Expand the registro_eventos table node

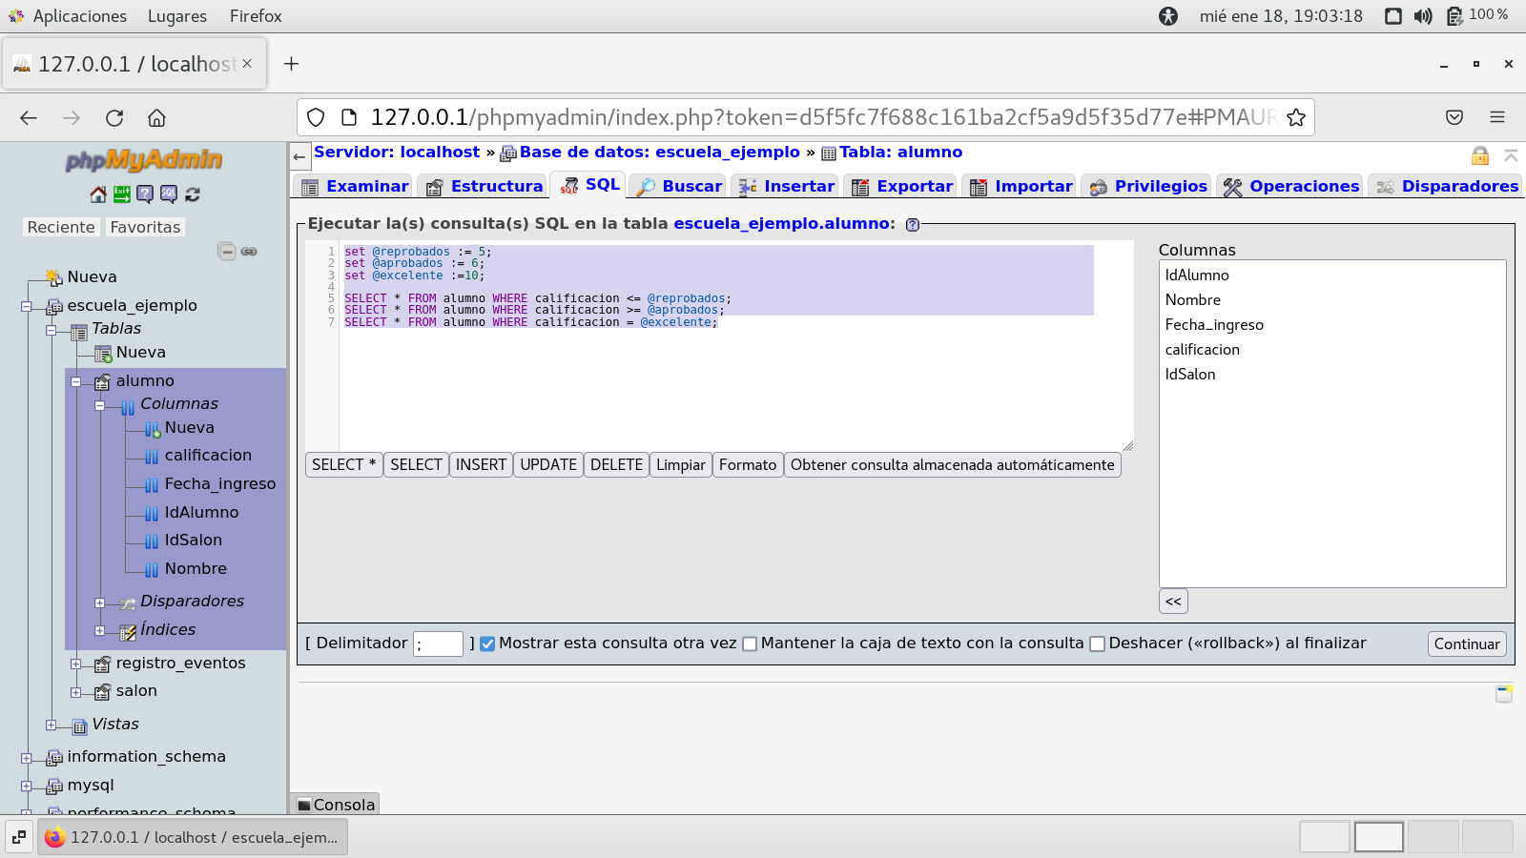pos(76,664)
